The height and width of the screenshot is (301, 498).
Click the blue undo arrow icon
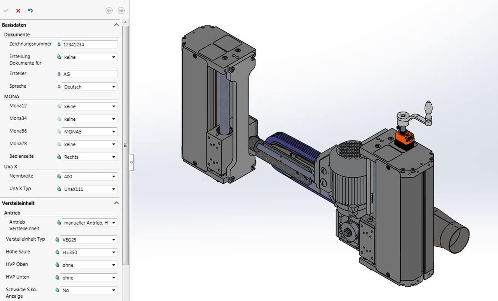tap(30, 11)
